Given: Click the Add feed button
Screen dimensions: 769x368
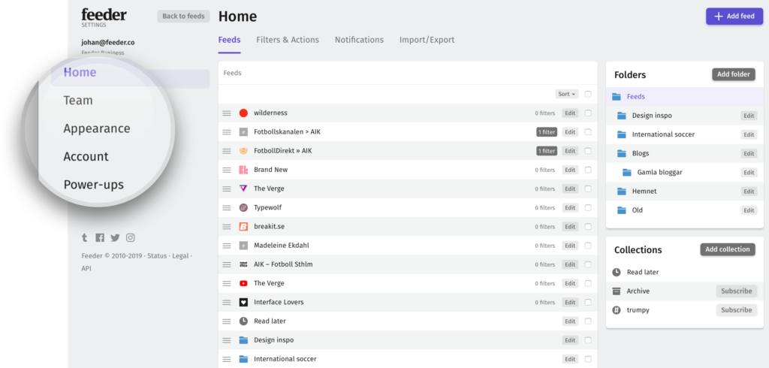Looking at the screenshot, I should click(734, 17).
